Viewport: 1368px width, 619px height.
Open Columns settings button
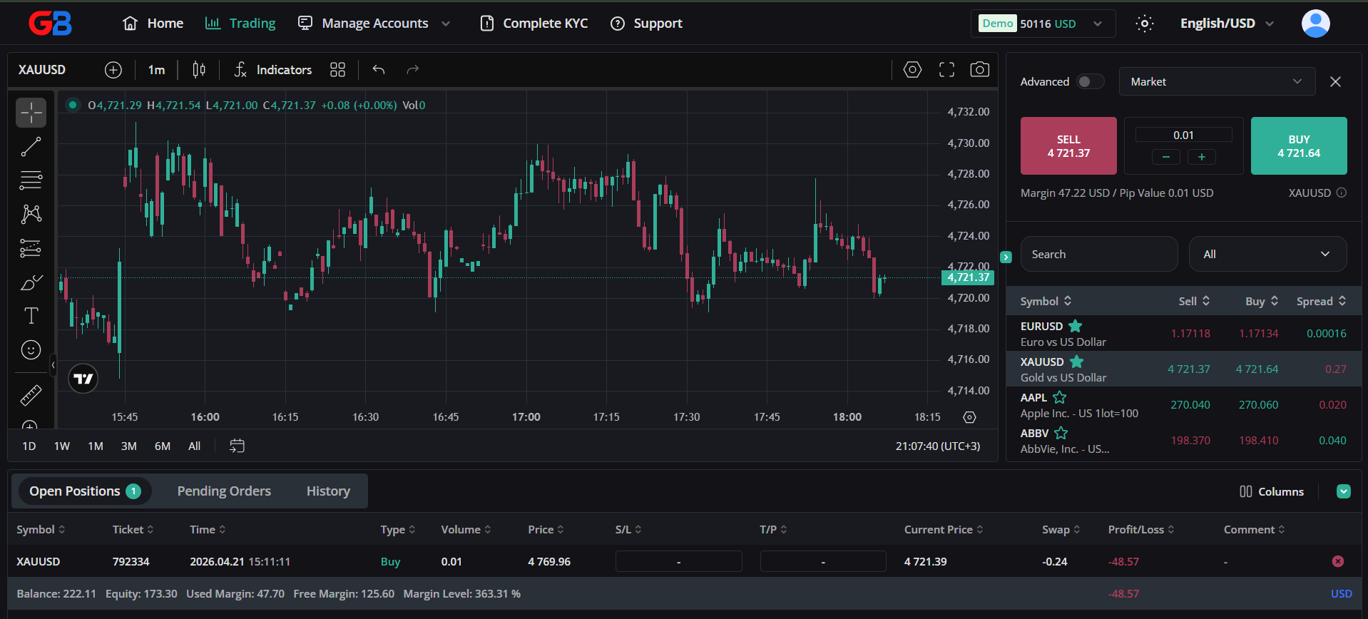coord(1272,491)
